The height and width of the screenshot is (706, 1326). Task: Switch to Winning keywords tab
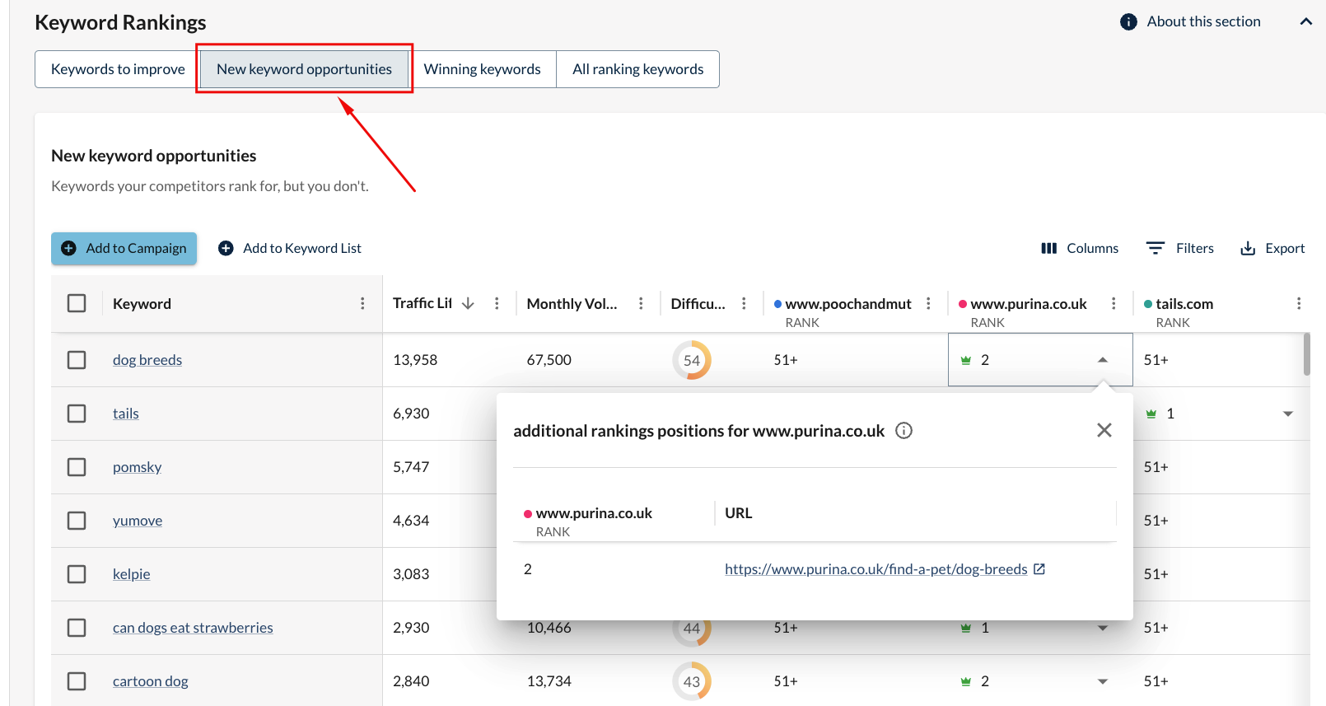click(482, 69)
